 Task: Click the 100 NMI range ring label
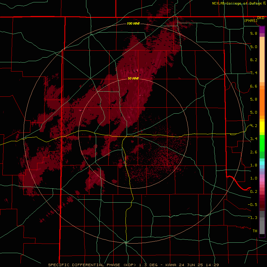tap(133, 23)
